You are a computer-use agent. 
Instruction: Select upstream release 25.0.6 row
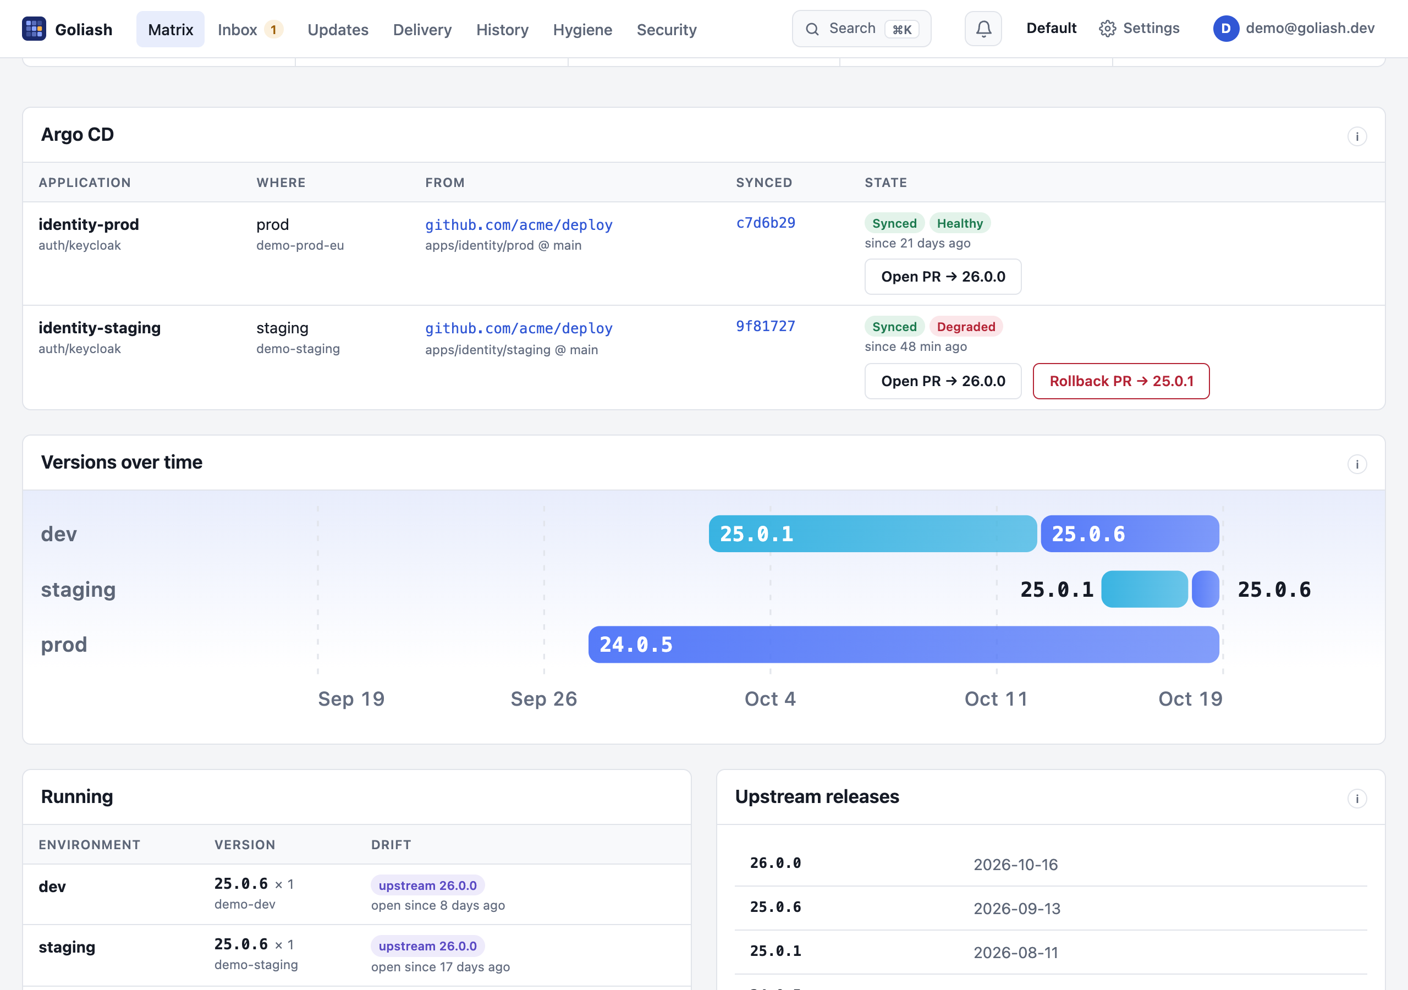[x=1050, y=908]
